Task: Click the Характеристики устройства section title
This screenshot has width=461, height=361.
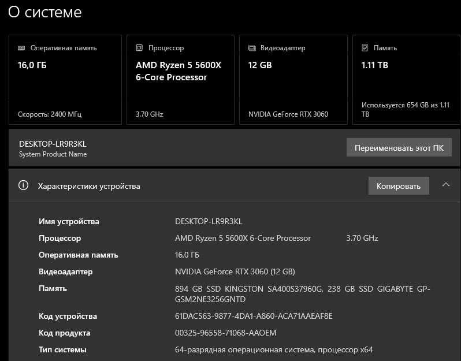Action: click(x=89, y=186)
